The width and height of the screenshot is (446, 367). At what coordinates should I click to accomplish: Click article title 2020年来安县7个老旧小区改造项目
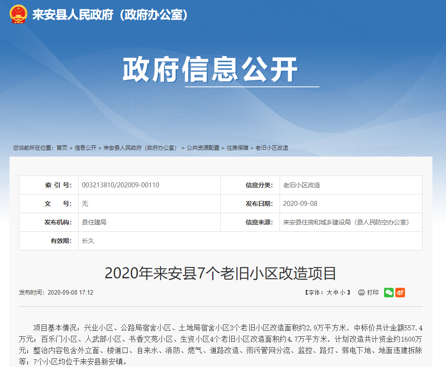[x=220, y=273]
